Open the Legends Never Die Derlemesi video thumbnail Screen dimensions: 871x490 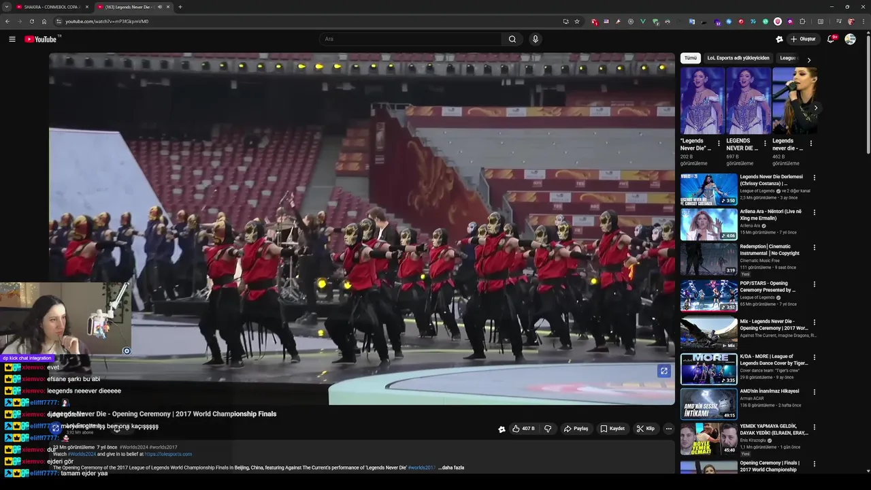pos(708,189)
